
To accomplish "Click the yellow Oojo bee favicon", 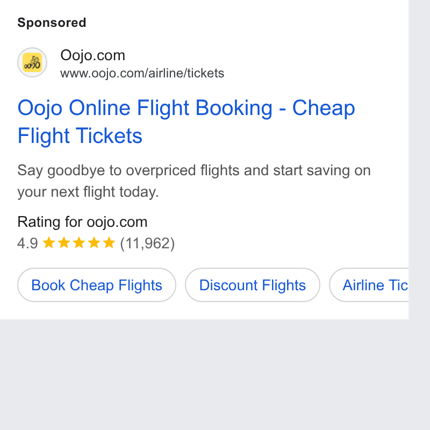I will pyautogui.click(x=32, y=62).
